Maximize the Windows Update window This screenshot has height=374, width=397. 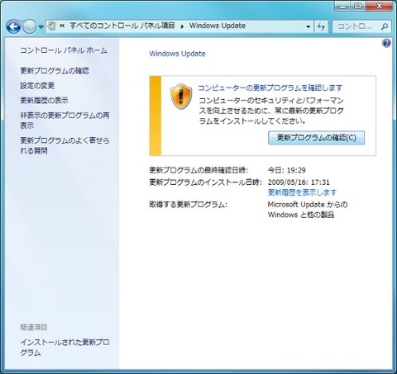tap(358, 6)
